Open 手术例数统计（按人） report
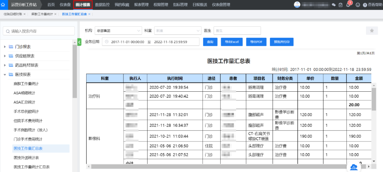Screen dimensions: 383x172 (x=30, y=130)
